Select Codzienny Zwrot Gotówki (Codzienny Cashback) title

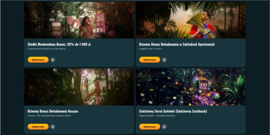tap(173, 111)
